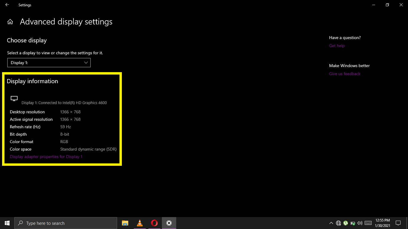This screenshot has height=229, width=408.
Task: Click the battery status tray icon
Action: [353, 223]
